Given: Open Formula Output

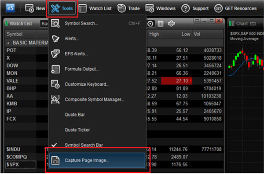Looking at the screenshot, I should [x=97, y=69].
